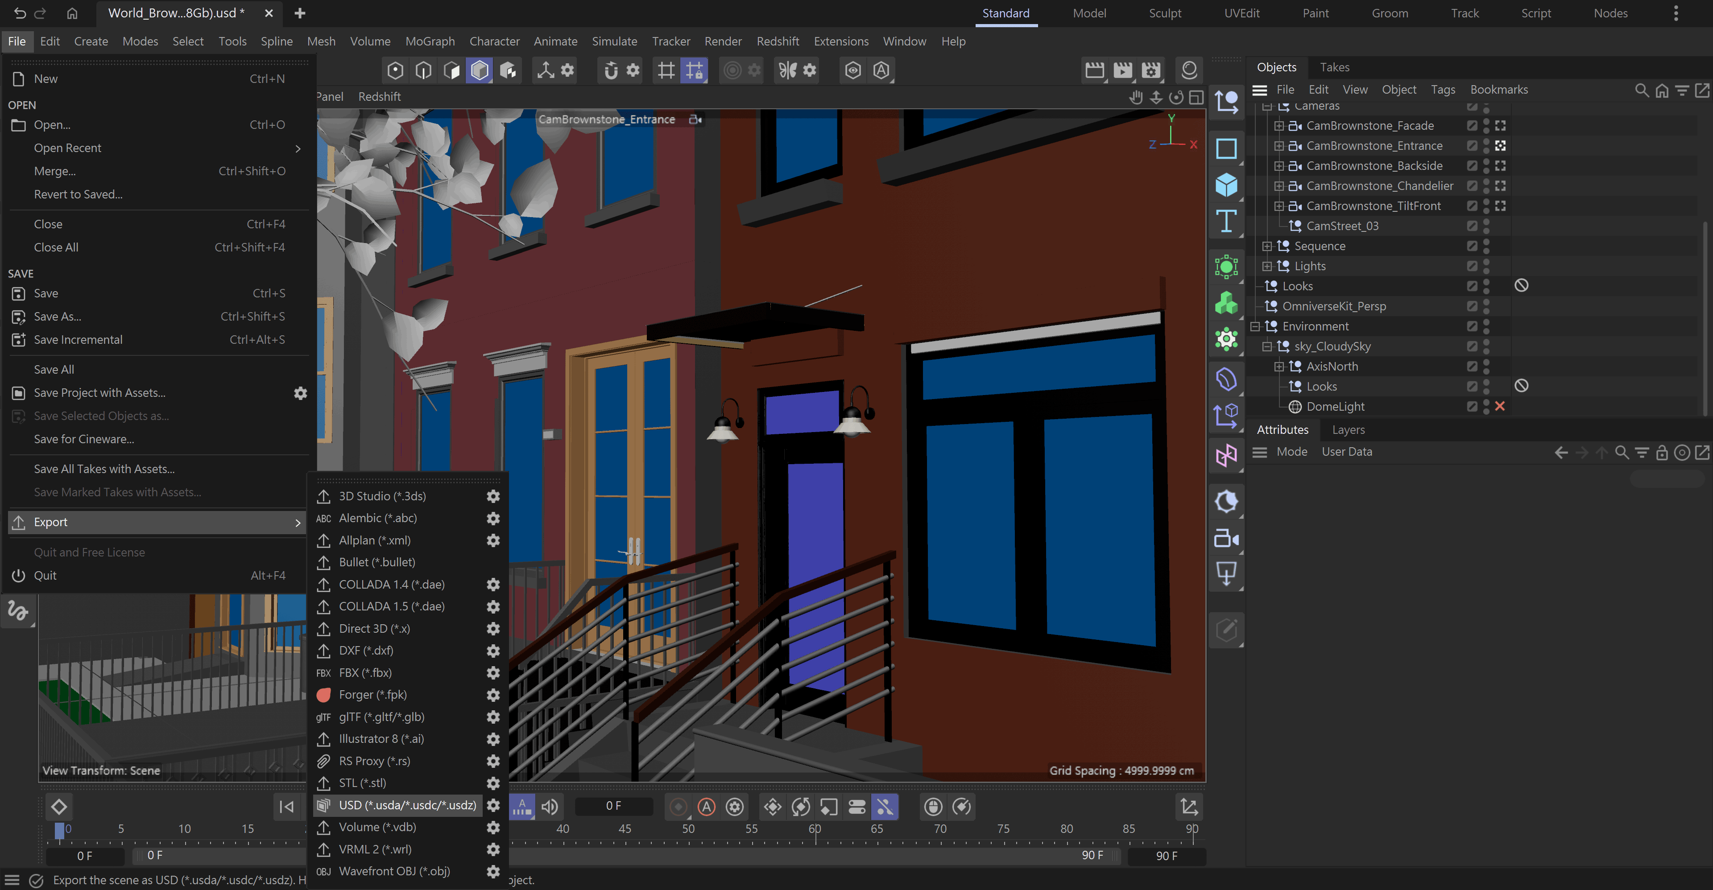Open the Takes tab
1713x890 pixels.
[x=1334, y=67]
